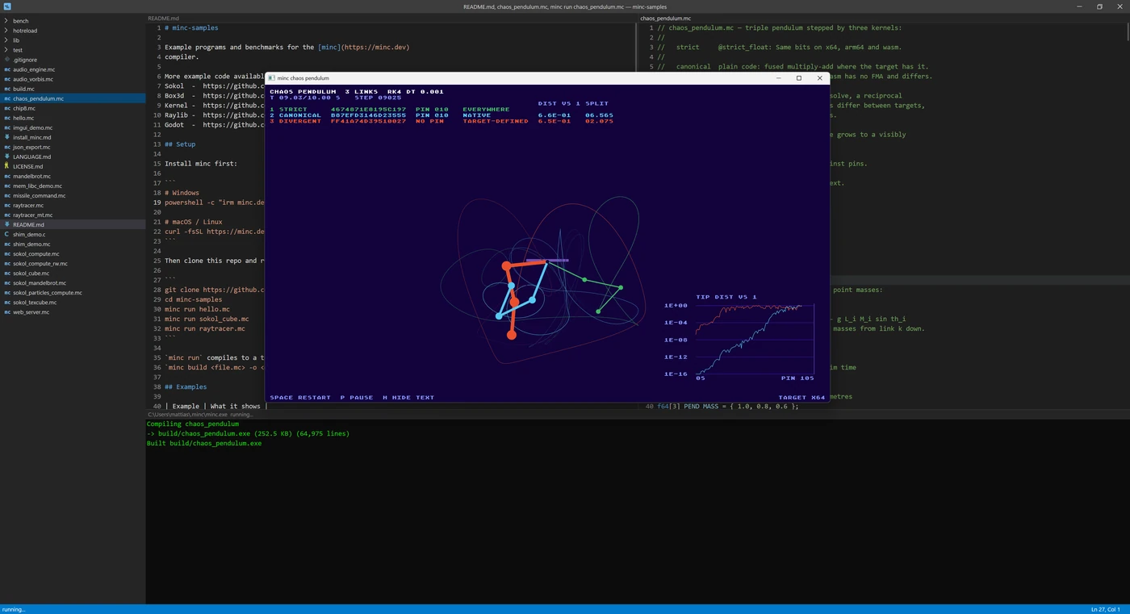Switch to the chaos_pendulum.mc editor tab
Image resolution: width=1130 pixels, height=614 pixels.
point(665,18)
